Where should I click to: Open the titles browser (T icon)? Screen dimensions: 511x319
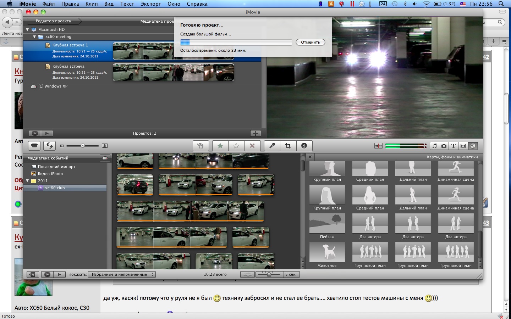click(454, 146)
